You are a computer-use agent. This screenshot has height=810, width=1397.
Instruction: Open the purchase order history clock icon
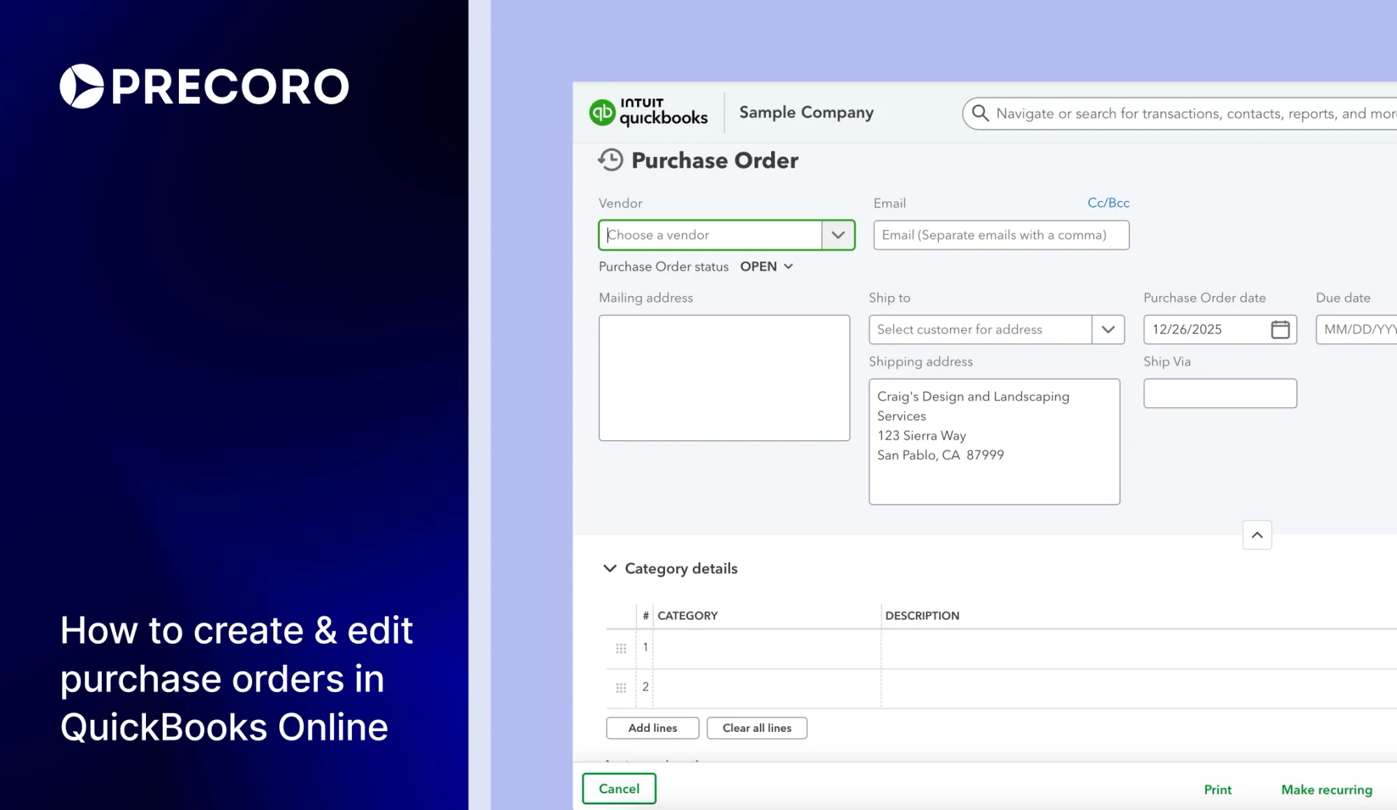point(610,160)
